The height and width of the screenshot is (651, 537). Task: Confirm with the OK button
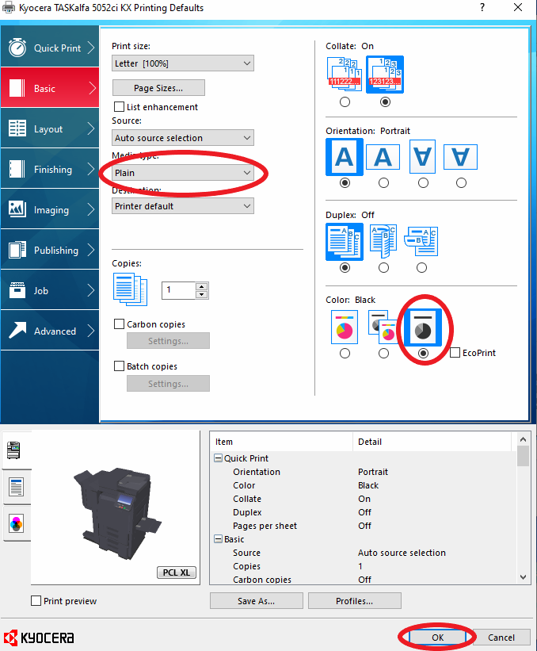[437, 638]
